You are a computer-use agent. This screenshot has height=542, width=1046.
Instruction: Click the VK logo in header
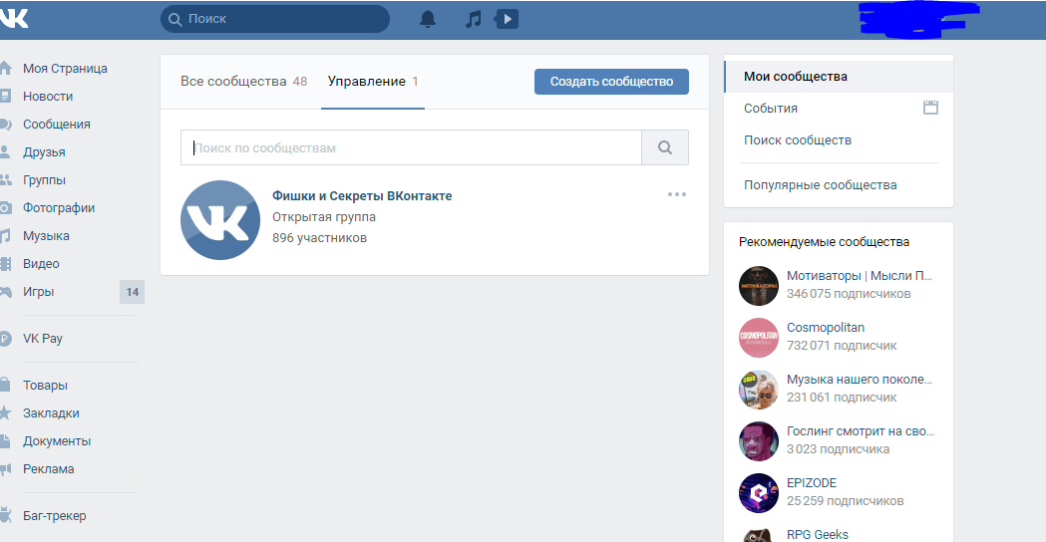[13, 19]
